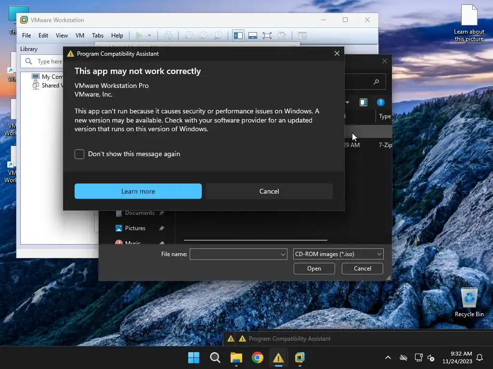Click the Open button in file dialog
The height and width of the screenshot is (369, 493).
tap(314, 269)
